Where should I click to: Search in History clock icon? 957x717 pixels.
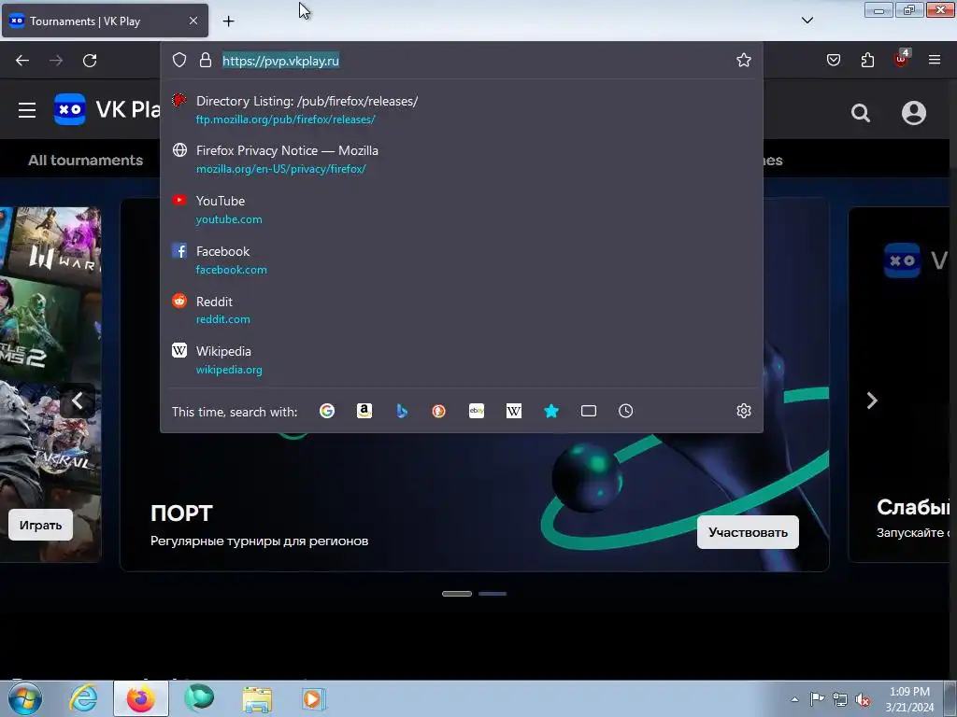tap(625, 411)
